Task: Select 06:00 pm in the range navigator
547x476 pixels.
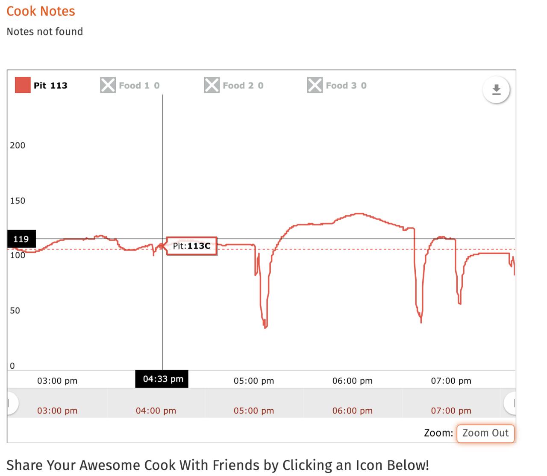Action: (x=353, y=411)
